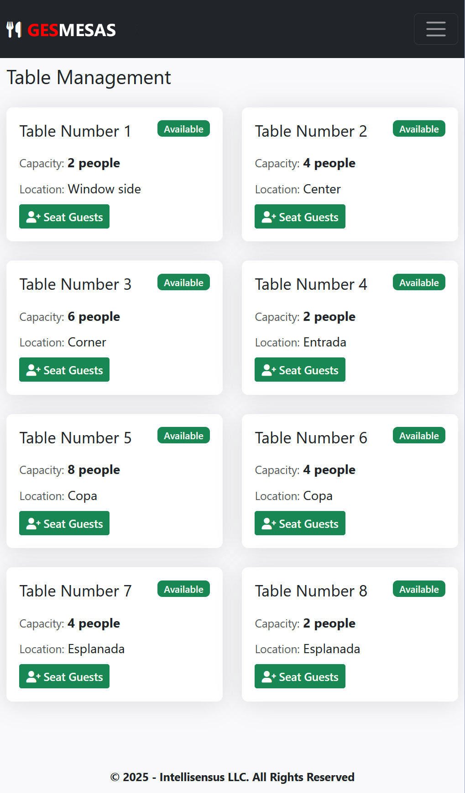
Task: Seat guests at Table Number 1
Action: [x=64, y=217]
